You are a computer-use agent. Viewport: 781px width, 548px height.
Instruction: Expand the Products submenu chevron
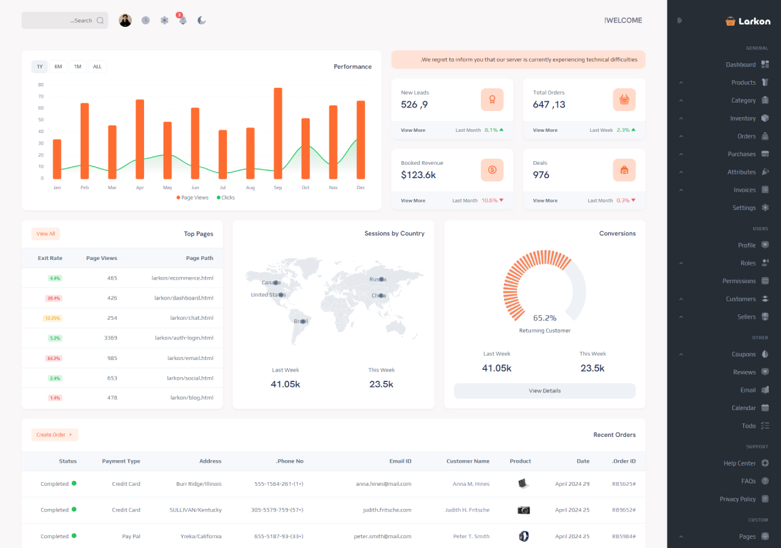coord(681,82)
